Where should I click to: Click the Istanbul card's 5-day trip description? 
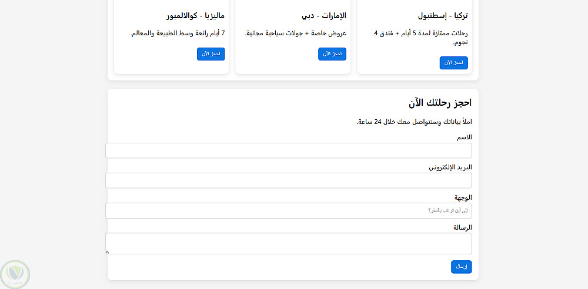(421, 37)
